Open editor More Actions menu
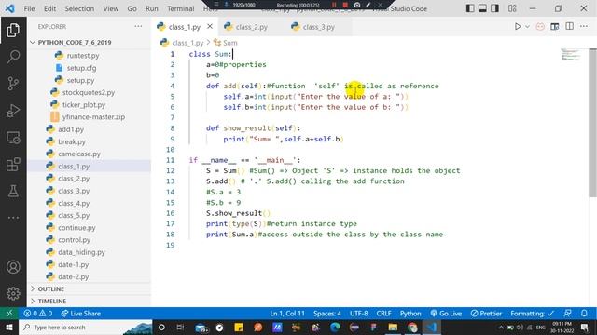The height and width of the screenshot is (335, 597). 584,26
